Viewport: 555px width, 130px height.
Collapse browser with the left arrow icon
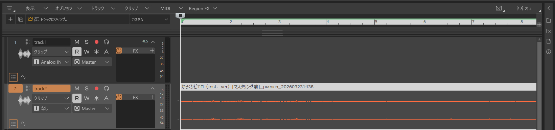pos(549,8)
